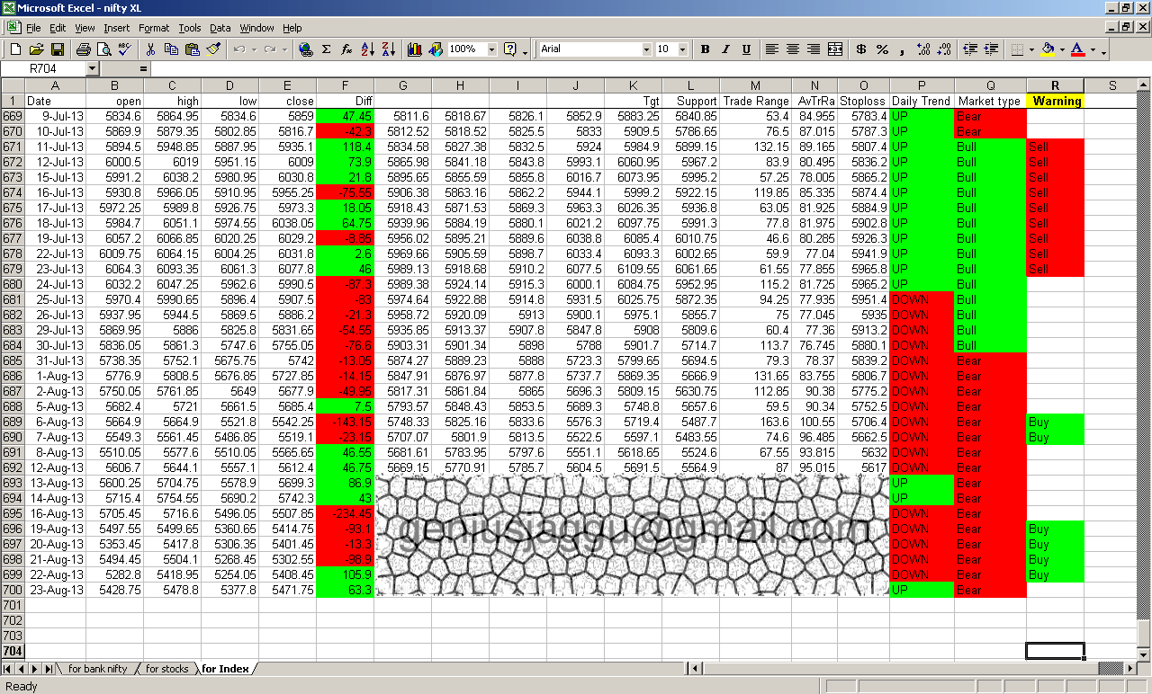Increase decimal places

(923, 49)
